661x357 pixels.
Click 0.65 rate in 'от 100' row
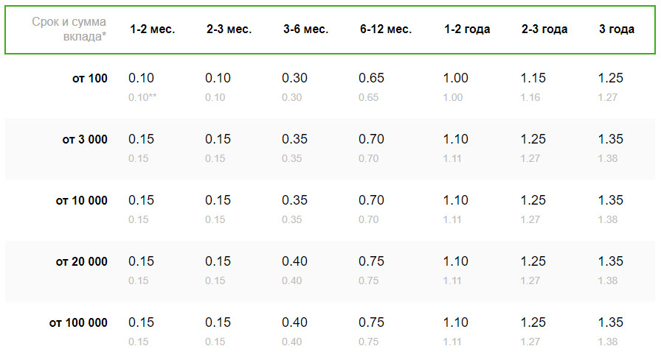(x=371, y=78)
